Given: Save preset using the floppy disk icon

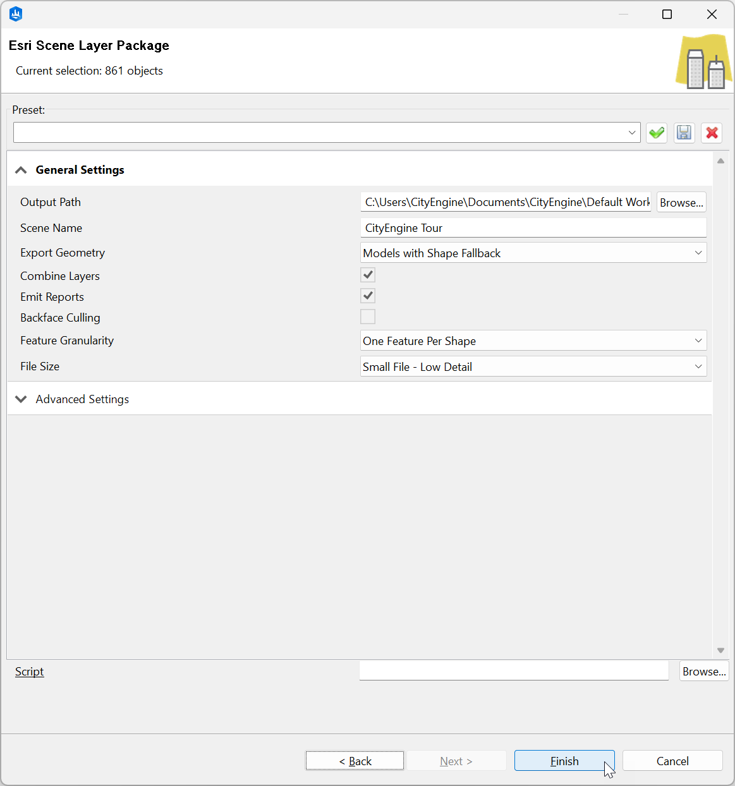Looking at the screenshot, I should [x=684, y=133].
